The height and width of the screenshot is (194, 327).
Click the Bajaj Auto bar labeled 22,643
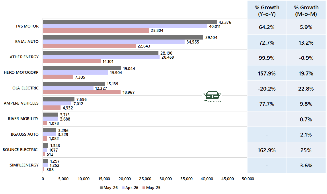pyautogui.click(x=89, y=46)
